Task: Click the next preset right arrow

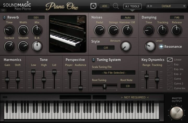Action: (151, 6)
